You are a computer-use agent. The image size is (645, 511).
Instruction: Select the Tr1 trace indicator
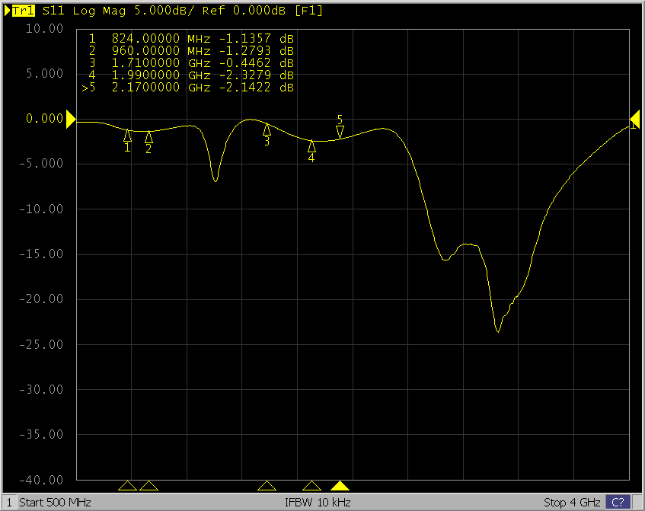[21, 11]
